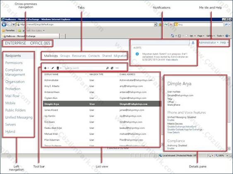Image resolution: width=233 pixels, height=174 pixels.
Task: Click the blue Help question-mark icon
Action: 227,36
